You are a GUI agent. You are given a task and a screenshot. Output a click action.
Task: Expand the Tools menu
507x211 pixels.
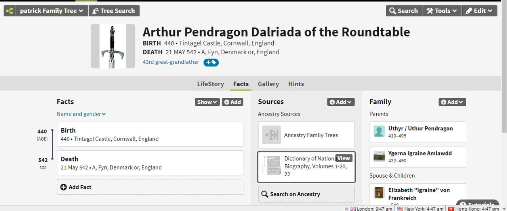click(x=442, y=11)
